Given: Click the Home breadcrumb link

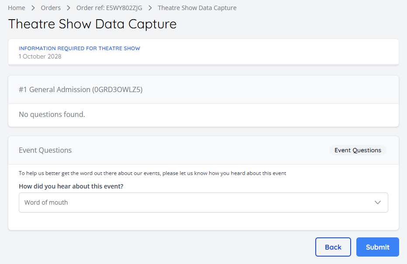Looking at the screenshot, I should click(17, 8).
